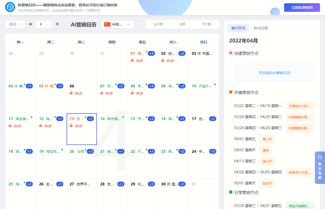Click the 立即免费使用 button
Viewport: 325px width, 209px height.
[302, 7]
